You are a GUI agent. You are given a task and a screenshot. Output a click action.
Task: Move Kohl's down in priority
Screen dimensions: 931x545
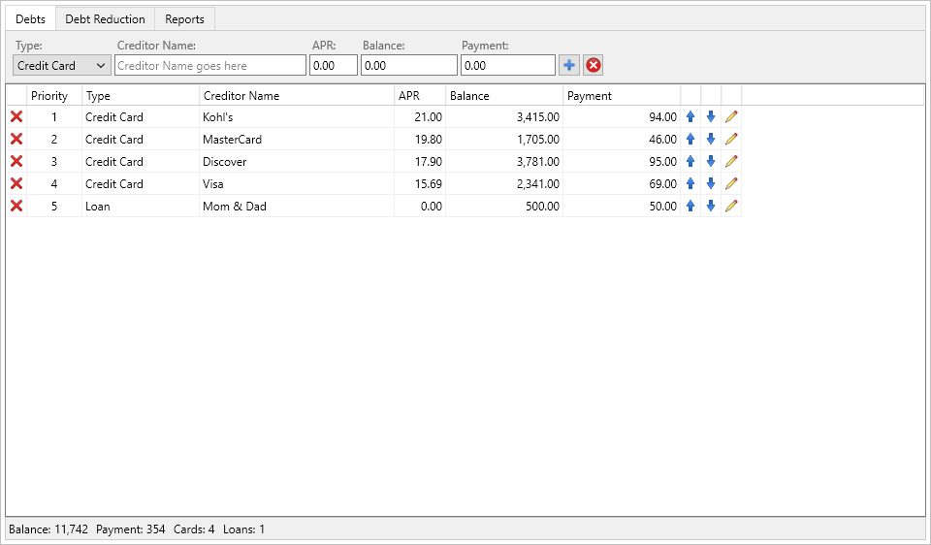click(x=711, y=117)
